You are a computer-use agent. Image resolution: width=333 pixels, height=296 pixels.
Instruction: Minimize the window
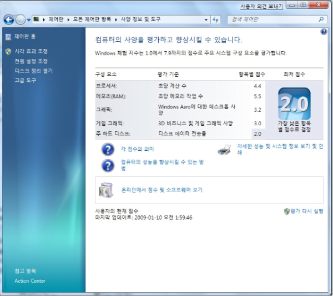pos(292,5)
